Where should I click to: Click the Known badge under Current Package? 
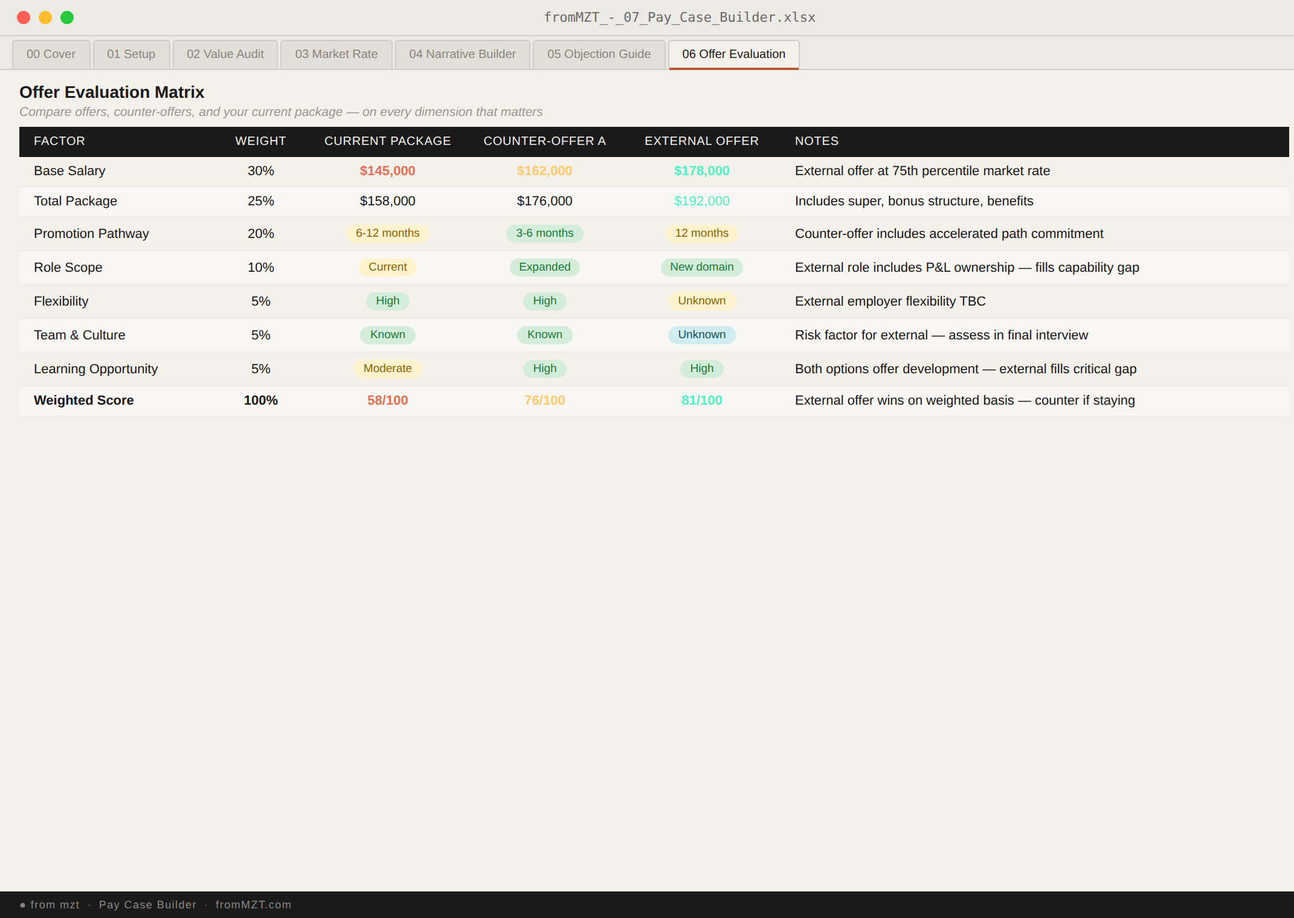pos(388,335)
